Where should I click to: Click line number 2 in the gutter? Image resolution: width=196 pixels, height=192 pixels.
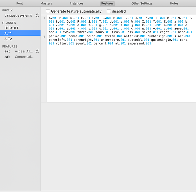(44, 37)
